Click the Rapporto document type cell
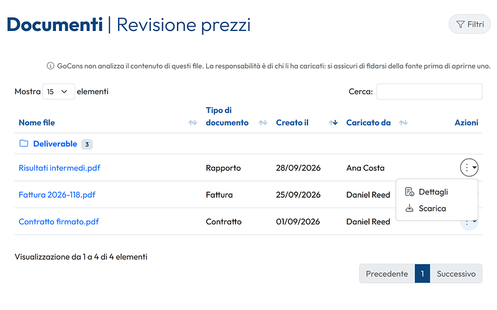 pyautogui.click(x=224, y=168)
